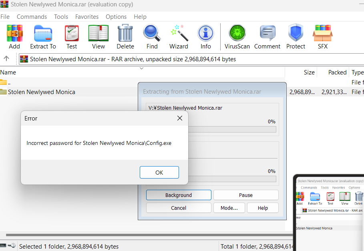Click the Delete trash toolbar icon
The image size is (364, 251).
click(125, 34)
